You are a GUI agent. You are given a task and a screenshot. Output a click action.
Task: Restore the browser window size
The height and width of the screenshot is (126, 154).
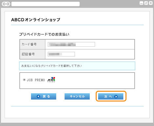[146, 3]
